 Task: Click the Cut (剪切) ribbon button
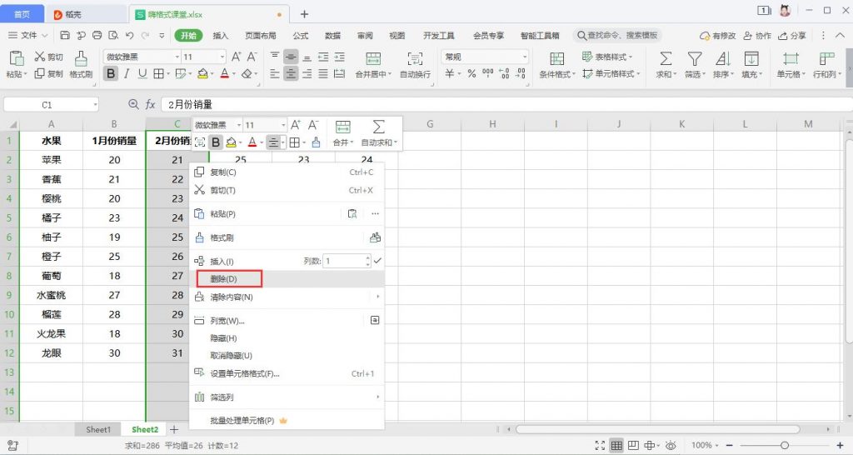coord(48,57)
